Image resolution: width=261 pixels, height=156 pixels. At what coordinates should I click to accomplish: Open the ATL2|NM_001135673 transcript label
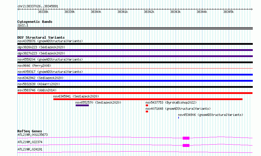(x=33, y=135)
